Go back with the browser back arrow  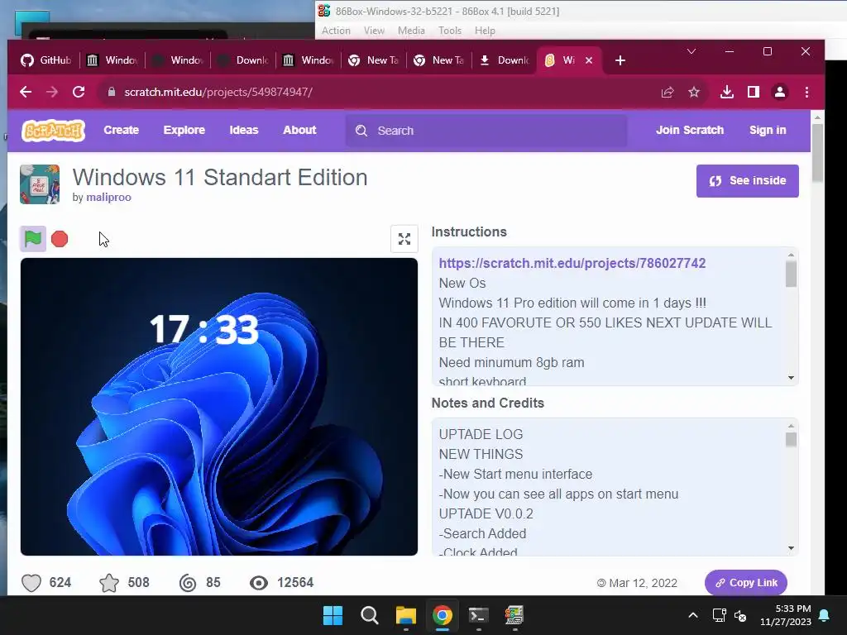pos(26,92)
